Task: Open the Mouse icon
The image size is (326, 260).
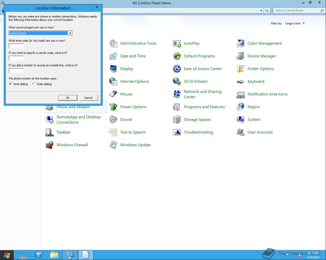Action: 113,94
